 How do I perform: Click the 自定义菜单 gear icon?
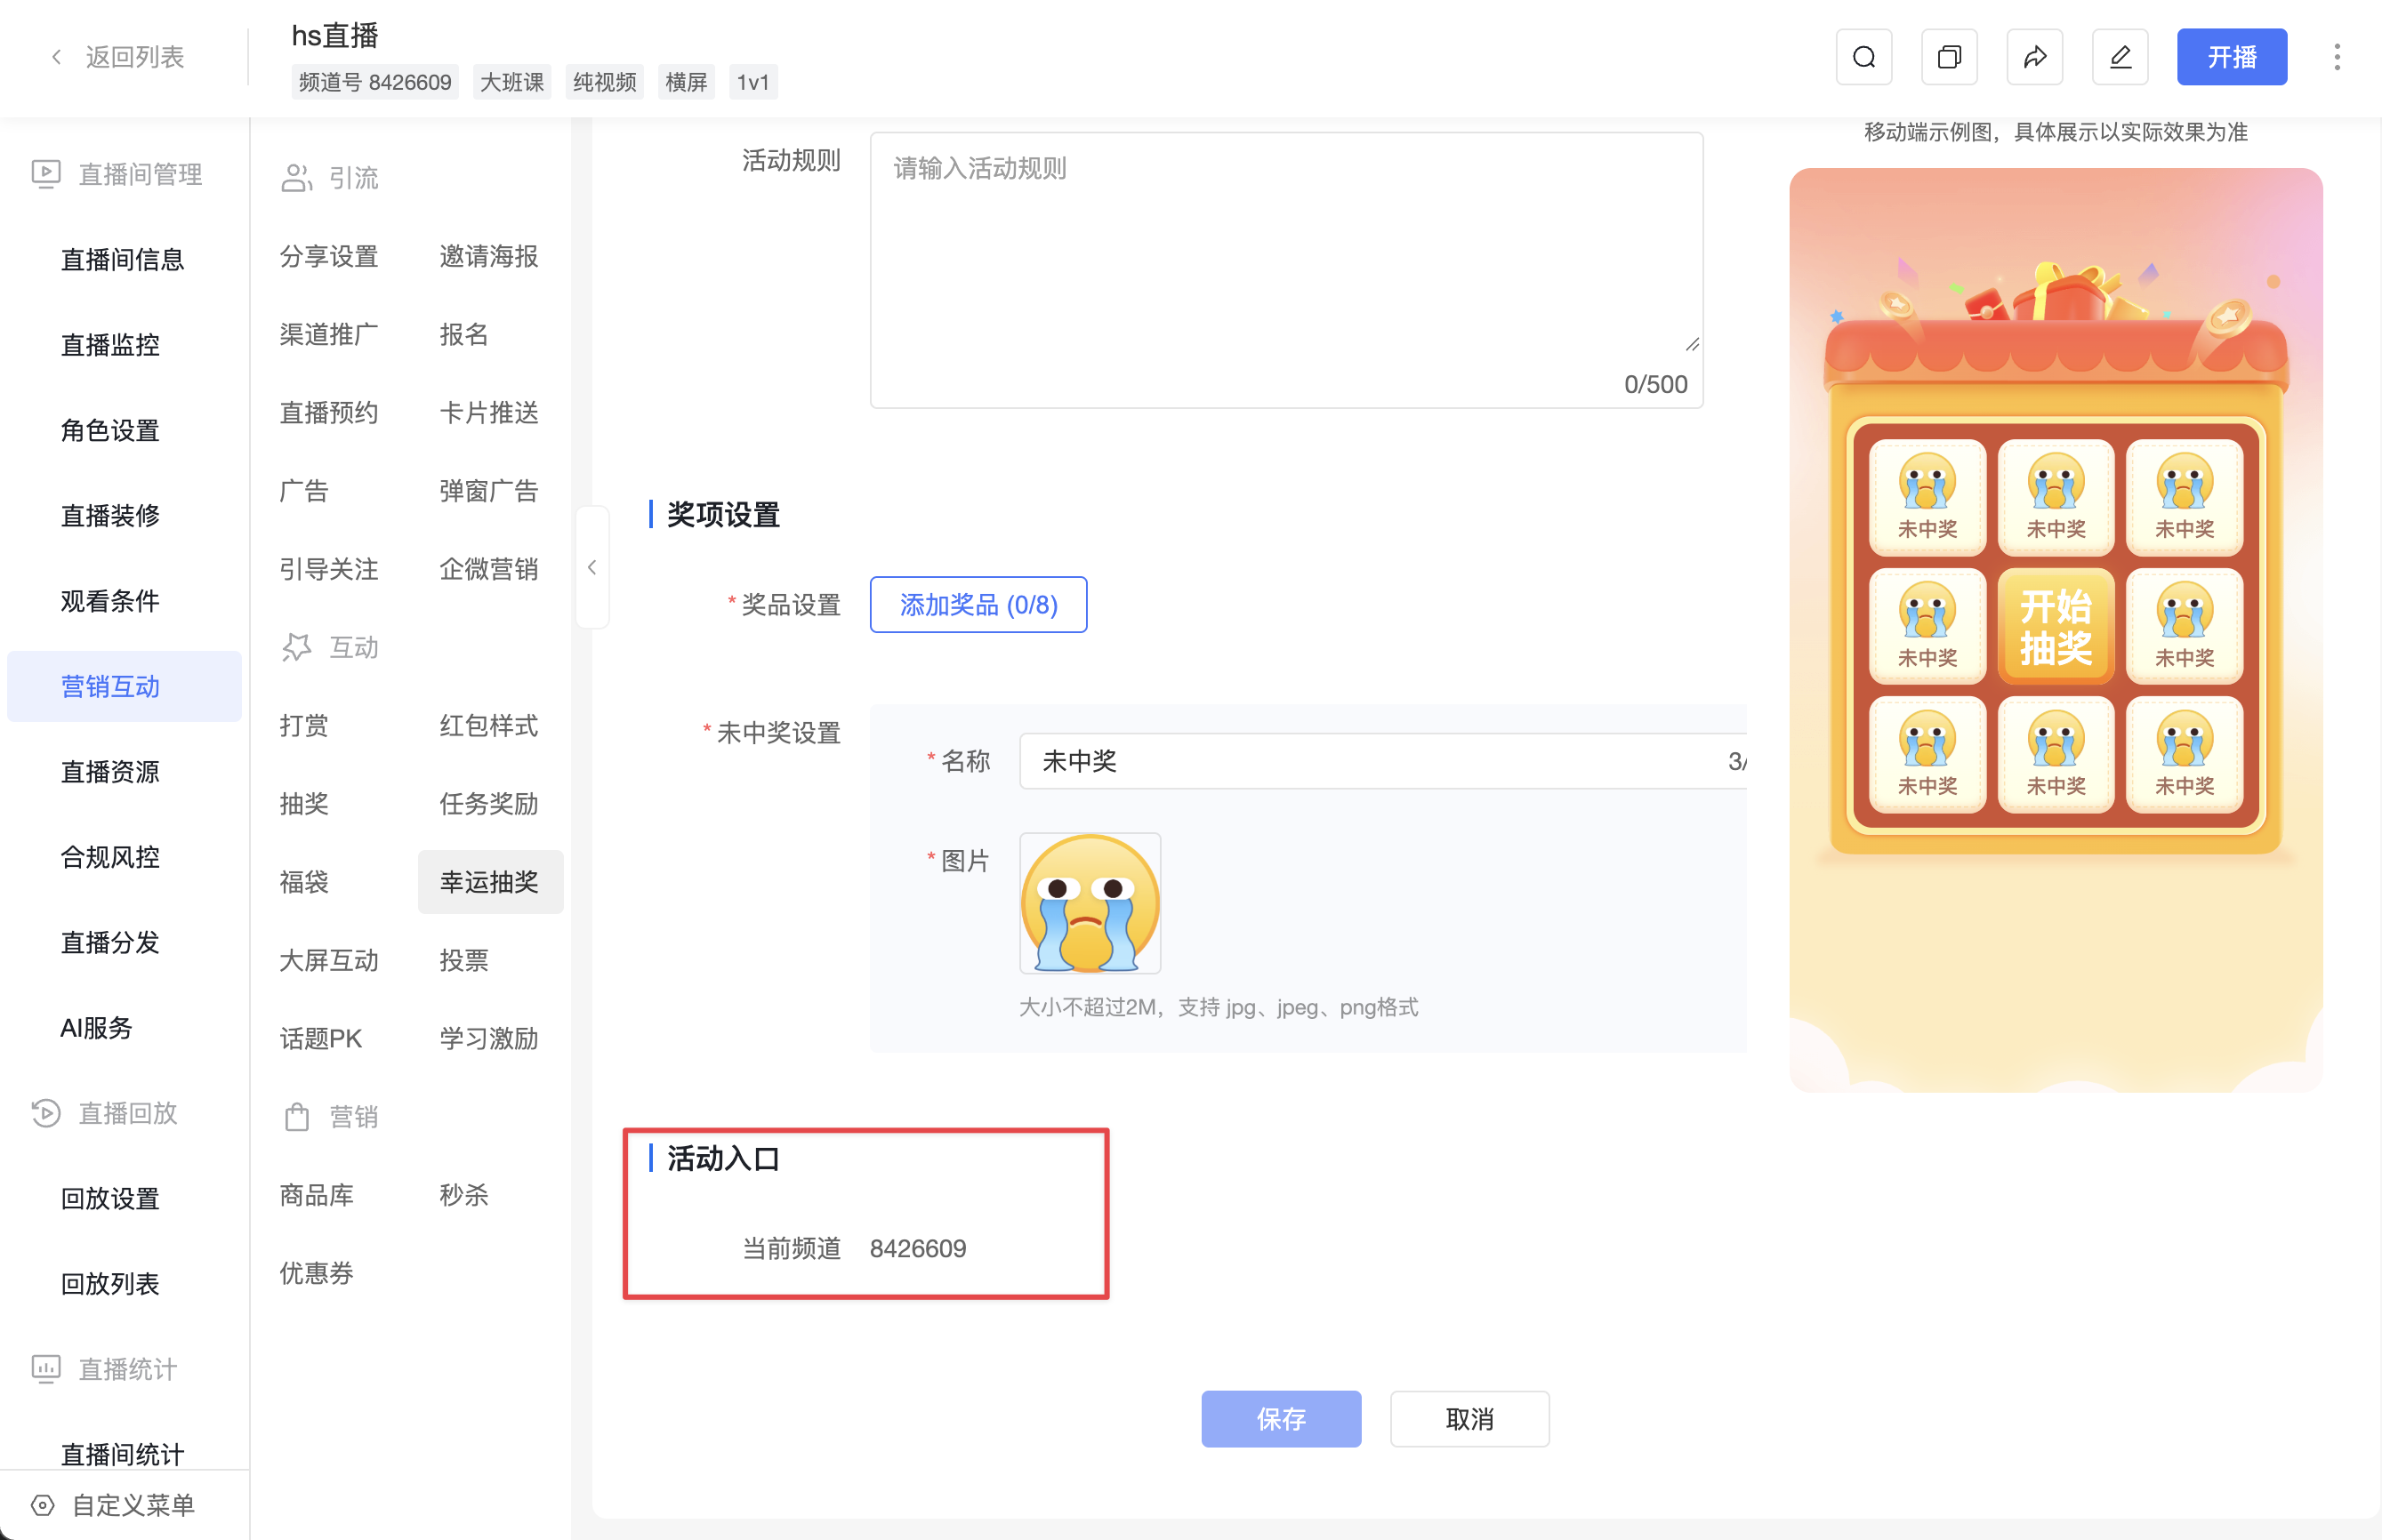coord(43,1504)
